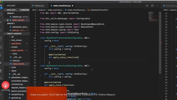Screen dimensions: 177x100
Task: Open __init__.py under state_machines folder
Action: [17, 57]
